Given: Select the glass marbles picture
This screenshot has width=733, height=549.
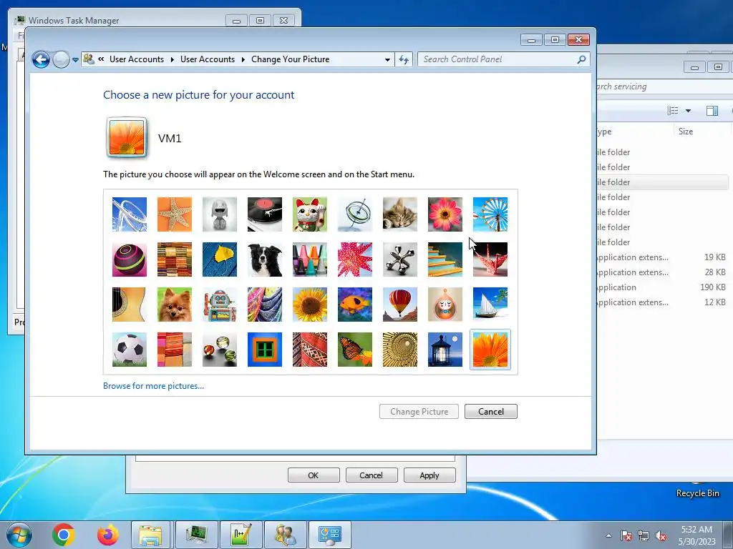Looking at the screenshot, I should pos(220,350).
